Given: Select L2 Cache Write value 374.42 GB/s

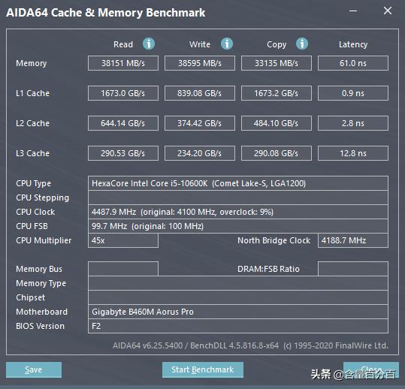Looking at the screenshot, I should (x=200, y=123).
